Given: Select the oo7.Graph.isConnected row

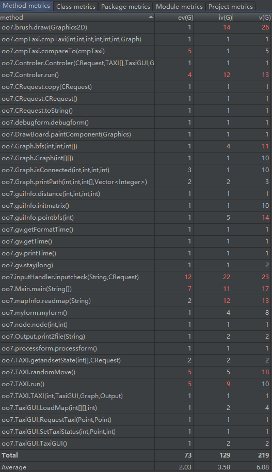Looking at the screenshot, I should pyautogui.click(x=136, y=170).
